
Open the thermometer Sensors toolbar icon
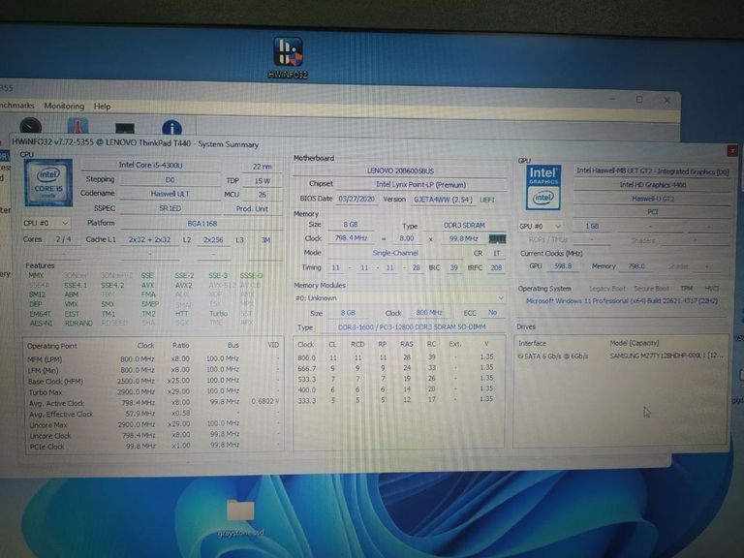tap(77, 126)
